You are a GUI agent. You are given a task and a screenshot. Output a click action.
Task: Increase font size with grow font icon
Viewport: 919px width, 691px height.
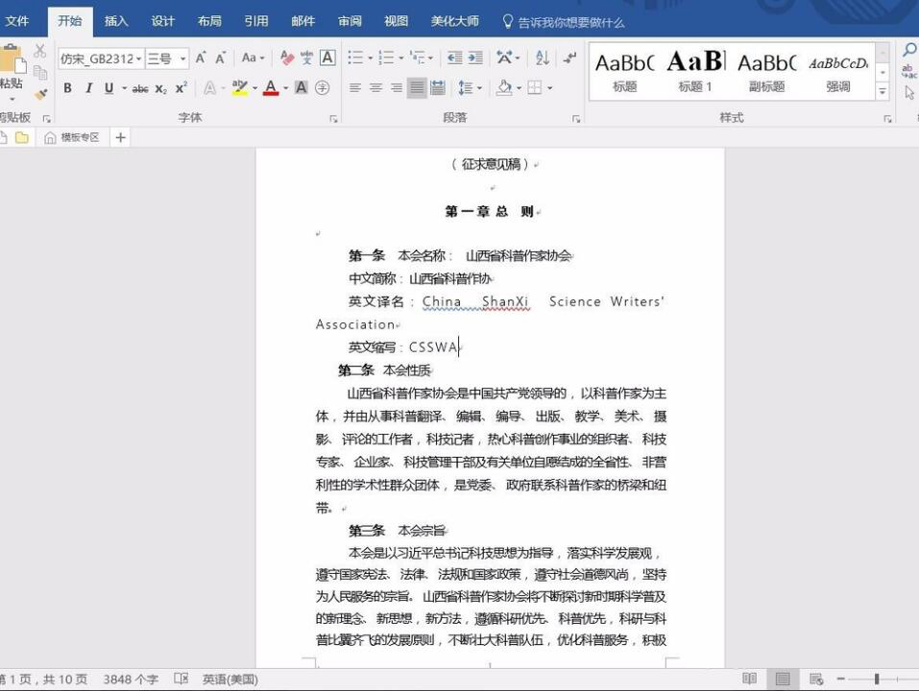point(201,58)
